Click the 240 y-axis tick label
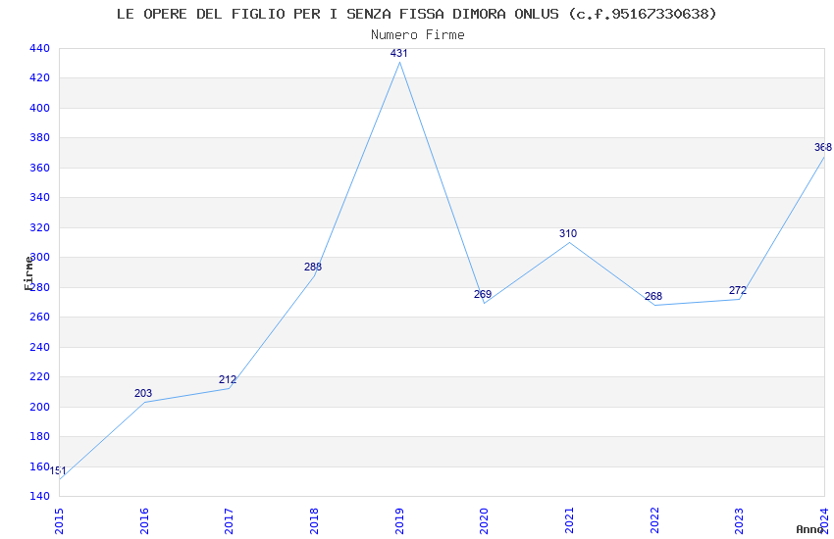This screenshot has width=834, height=539. [39, 347]
